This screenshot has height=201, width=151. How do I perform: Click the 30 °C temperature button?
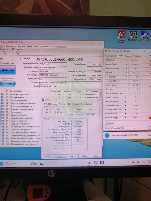[8, 84]
